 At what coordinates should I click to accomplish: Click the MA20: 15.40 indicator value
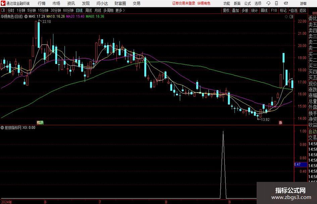75,16
